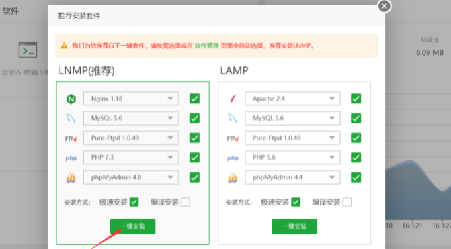Uncheck the LAMP MySQL 5.6 checkbox
Viewport: 451px width, 249px height.
pos(356,118)
